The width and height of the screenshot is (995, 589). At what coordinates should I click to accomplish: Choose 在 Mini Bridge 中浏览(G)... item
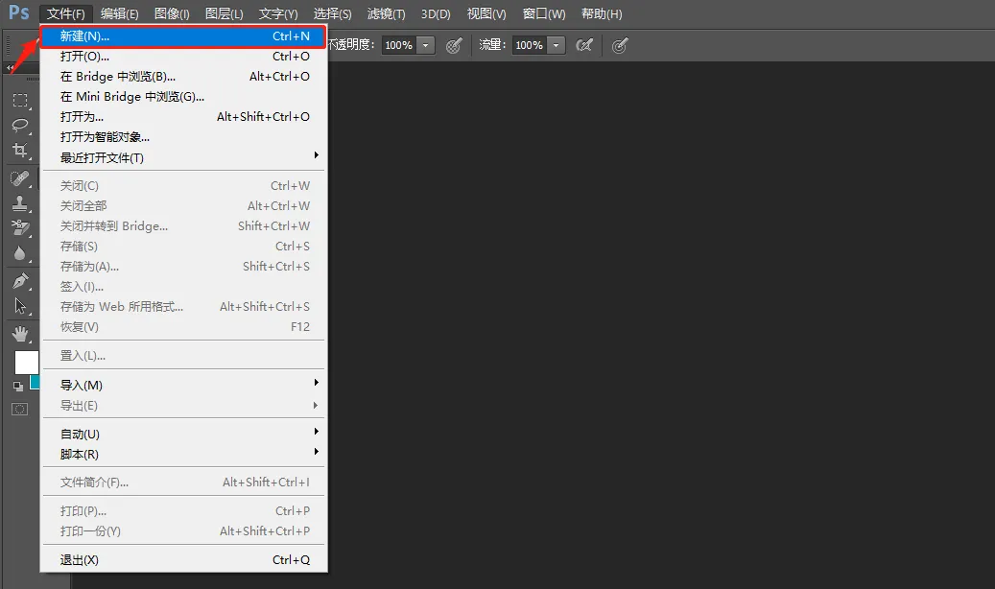point(184,97)
